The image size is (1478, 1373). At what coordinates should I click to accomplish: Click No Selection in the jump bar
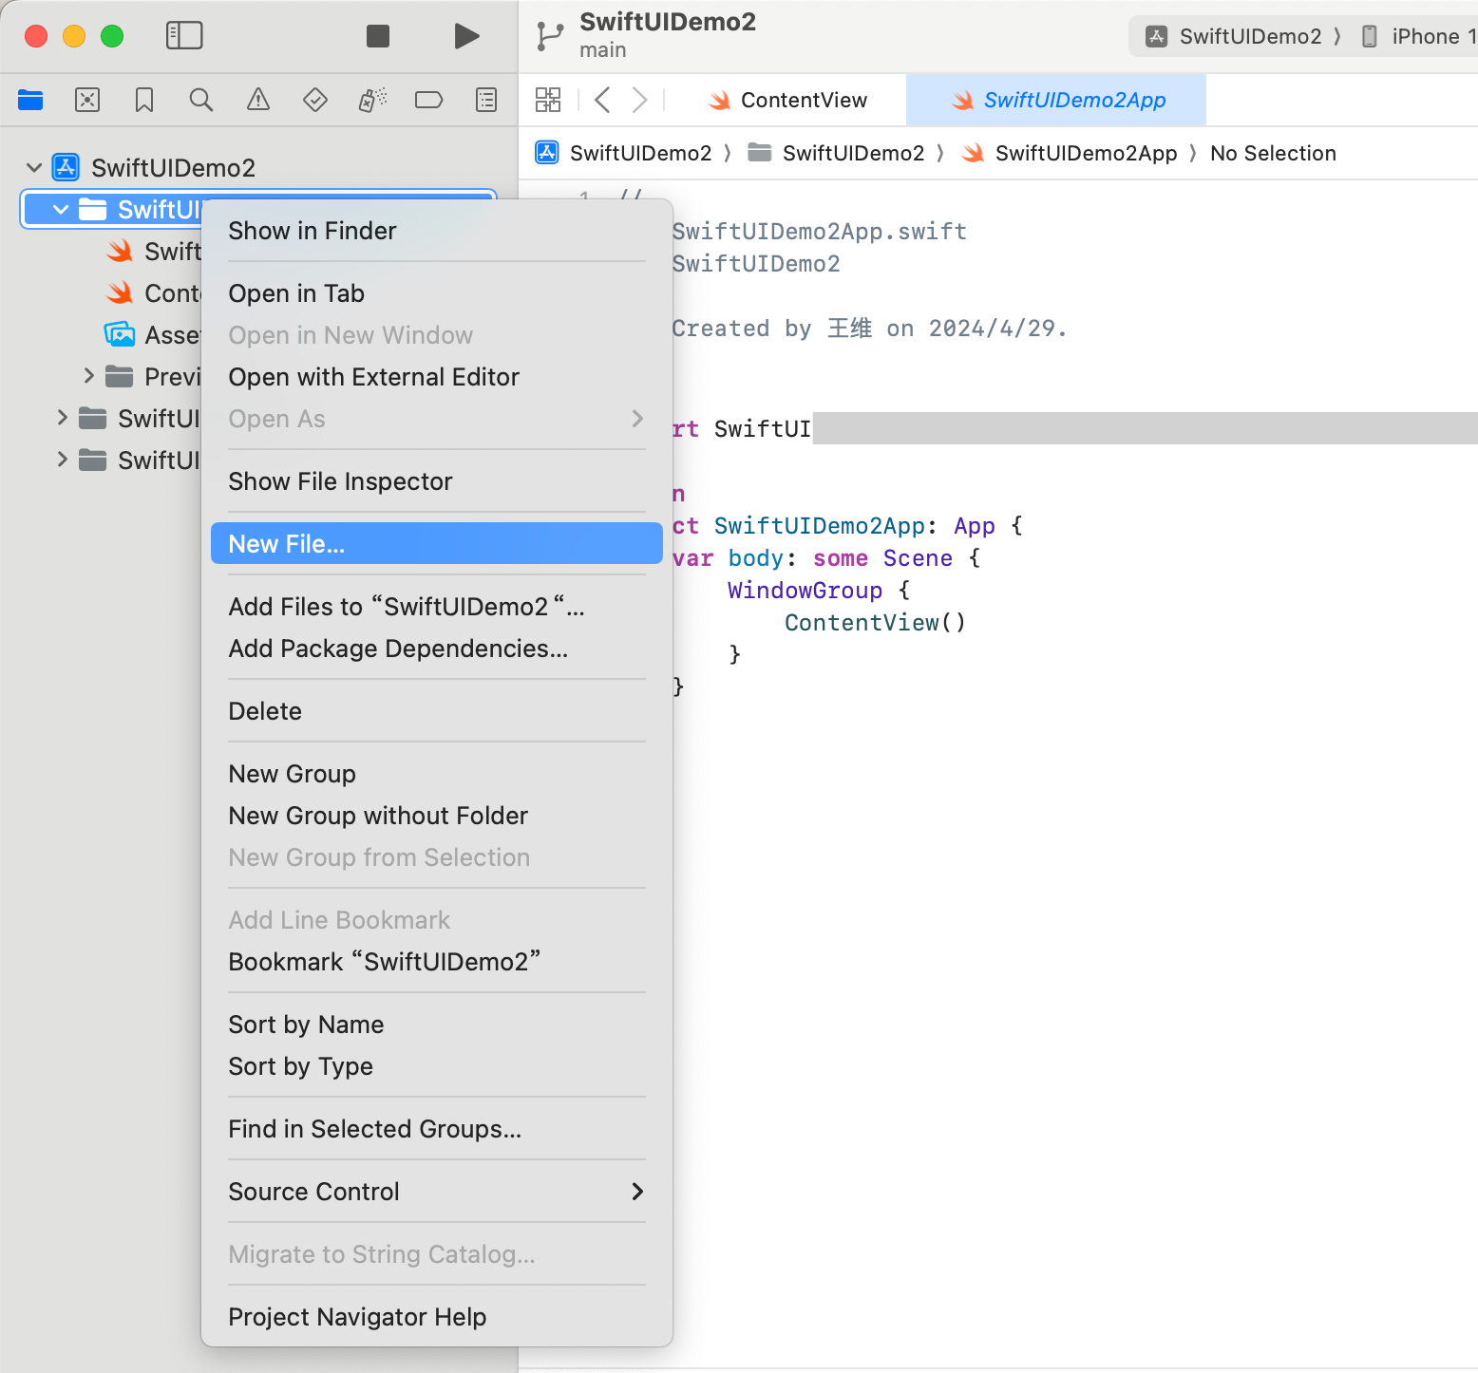(x=1273, y=153)
